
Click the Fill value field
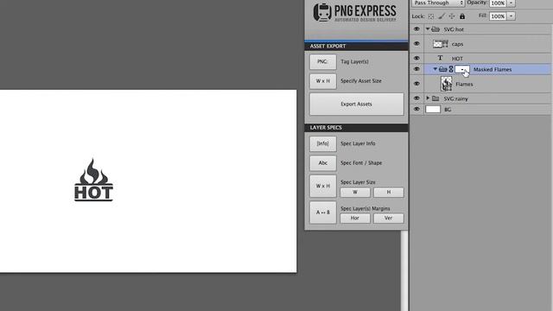pyautogui.click(x=498, y=16)
